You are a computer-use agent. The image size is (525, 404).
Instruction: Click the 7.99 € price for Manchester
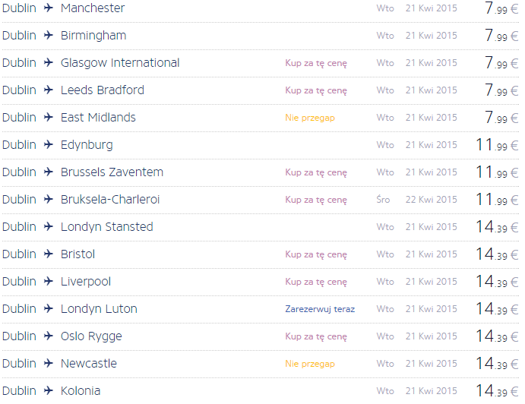[501, 8]
